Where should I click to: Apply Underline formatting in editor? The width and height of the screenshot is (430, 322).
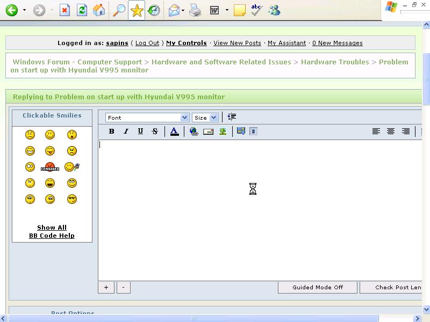pos(140,131)
